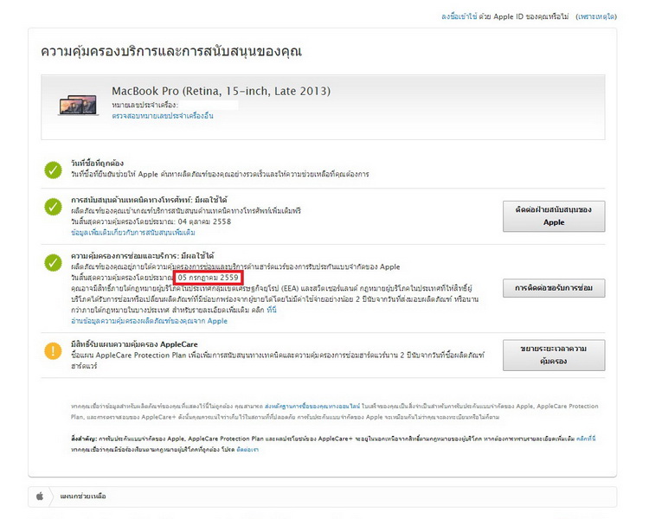Click the 'แผนกช่วยเหลือ' breadcrumb item

pyautogui.click(x=83, y=496)
